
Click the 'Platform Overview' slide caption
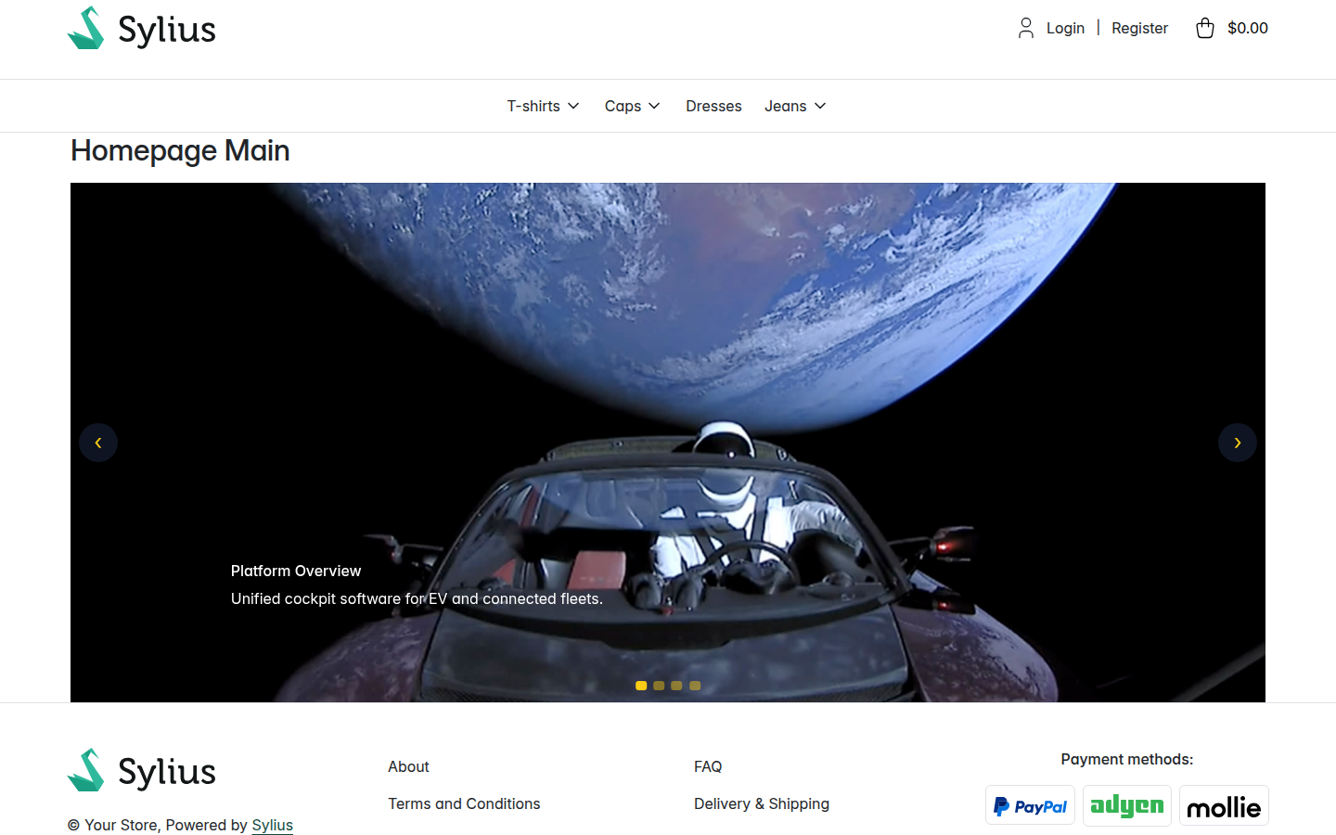(x=296, y=571)
